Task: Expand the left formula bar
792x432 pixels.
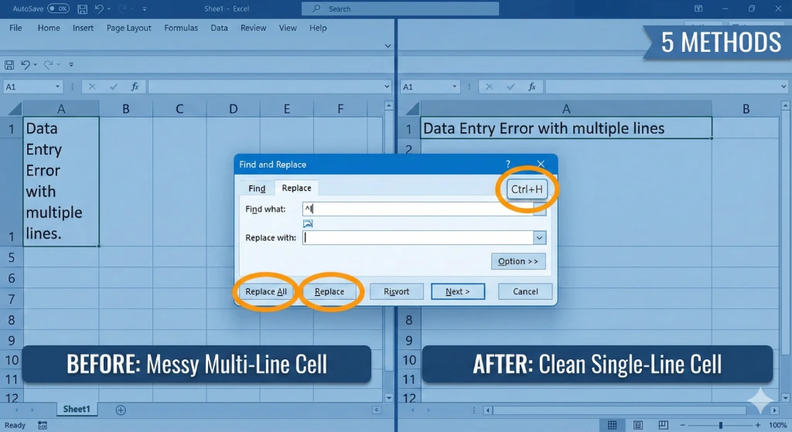Action: pos(387,87)
